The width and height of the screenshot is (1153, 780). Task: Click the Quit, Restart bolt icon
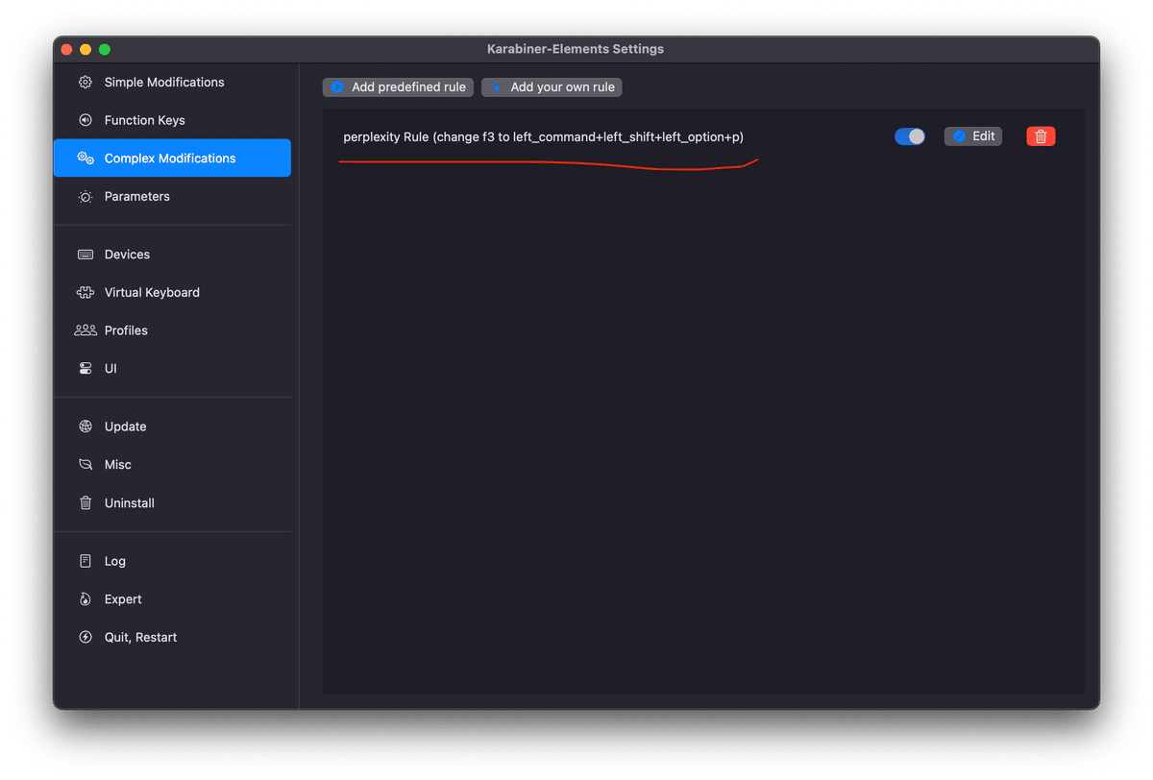[86, 638]
